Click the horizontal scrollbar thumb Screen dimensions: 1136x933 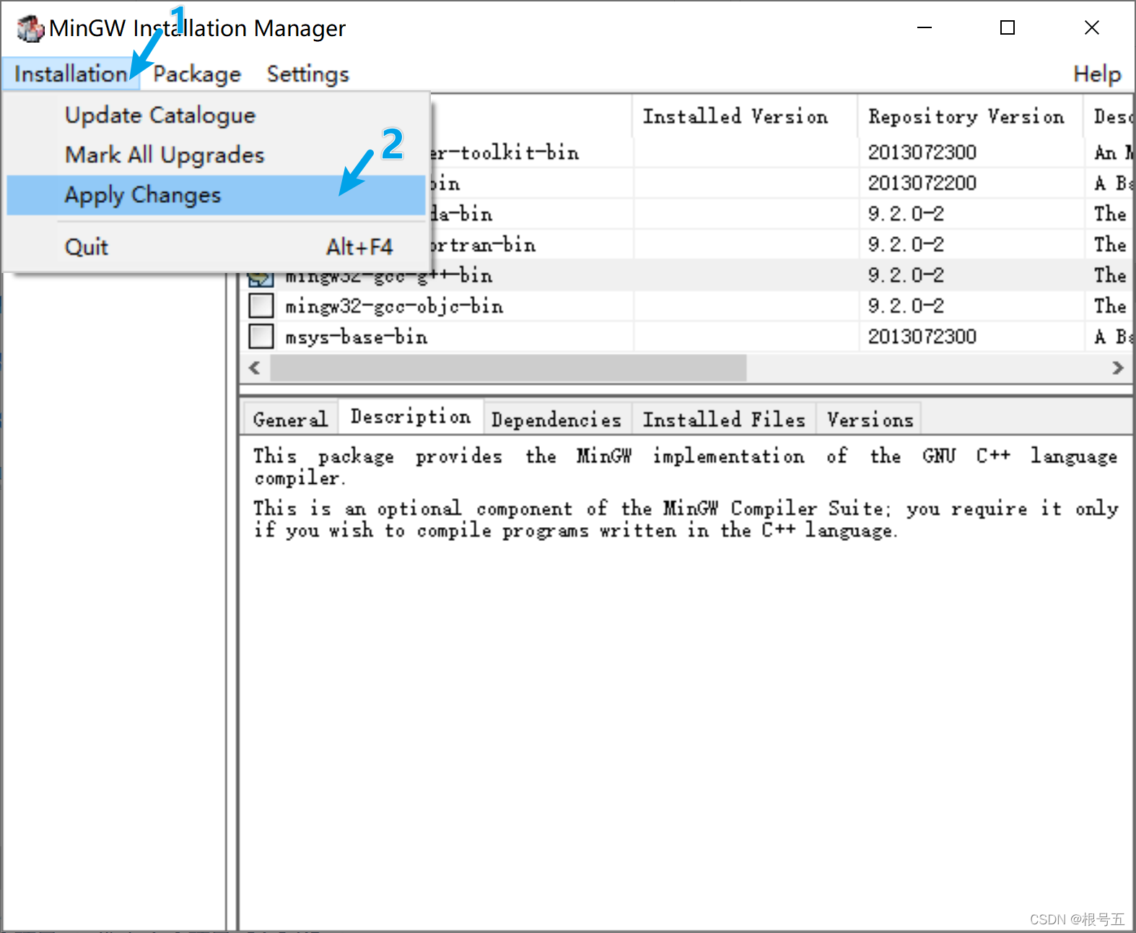508,368
